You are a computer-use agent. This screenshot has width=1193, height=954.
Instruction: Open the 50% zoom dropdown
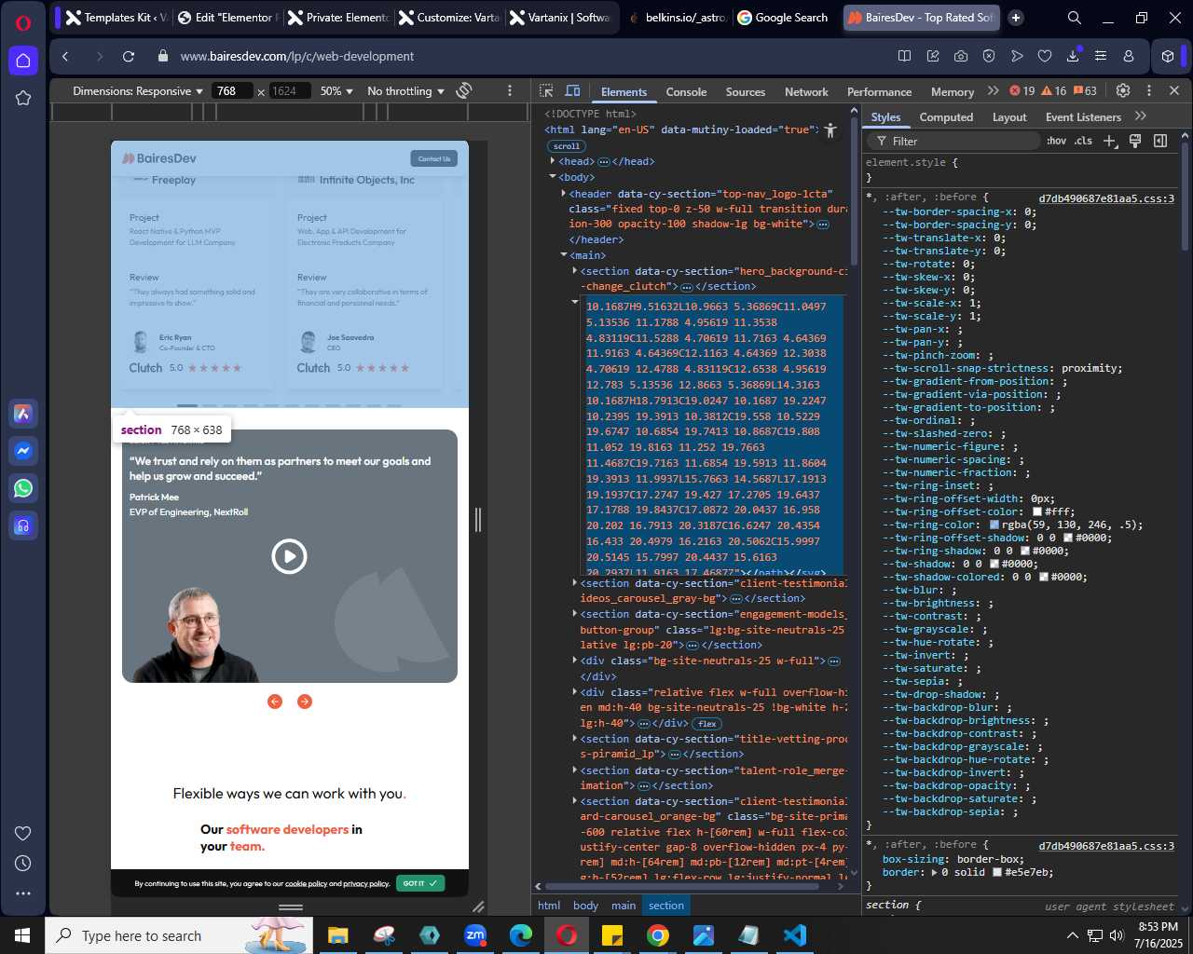tap(336, 90)
